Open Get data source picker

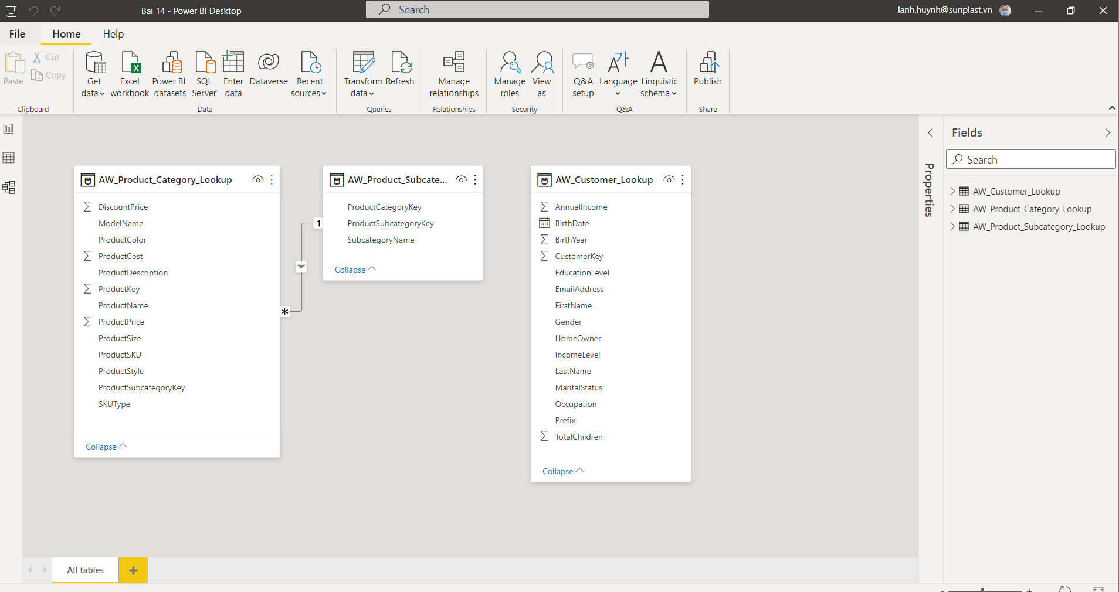point(93,74)
